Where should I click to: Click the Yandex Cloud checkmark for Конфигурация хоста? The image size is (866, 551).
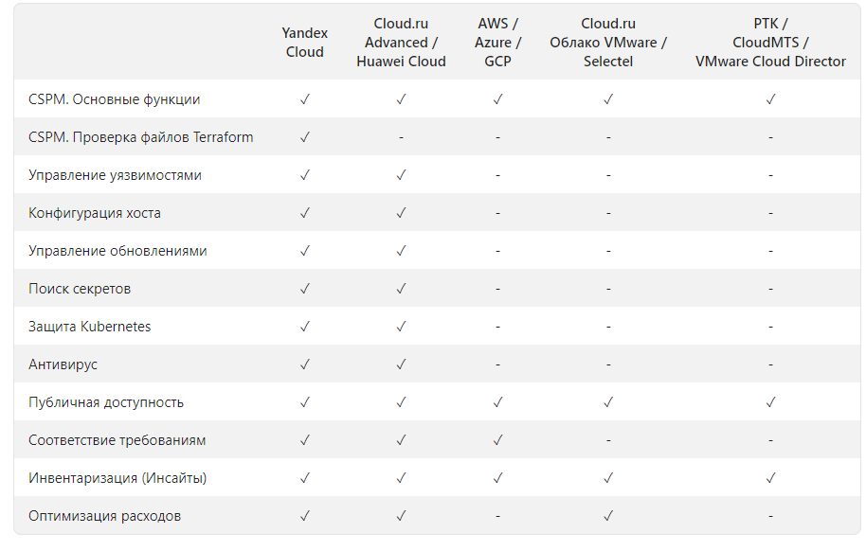tap(305, 213)
